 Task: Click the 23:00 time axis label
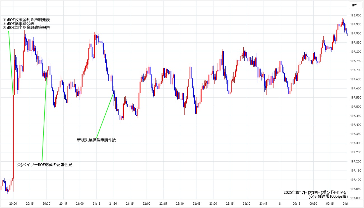(213, 204)
